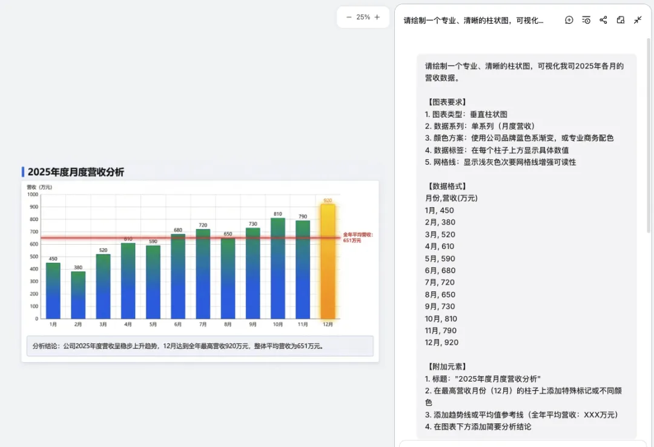Screen dimensions: 654x447
Task: Click the data row 10月, 810
Action: 441,319
